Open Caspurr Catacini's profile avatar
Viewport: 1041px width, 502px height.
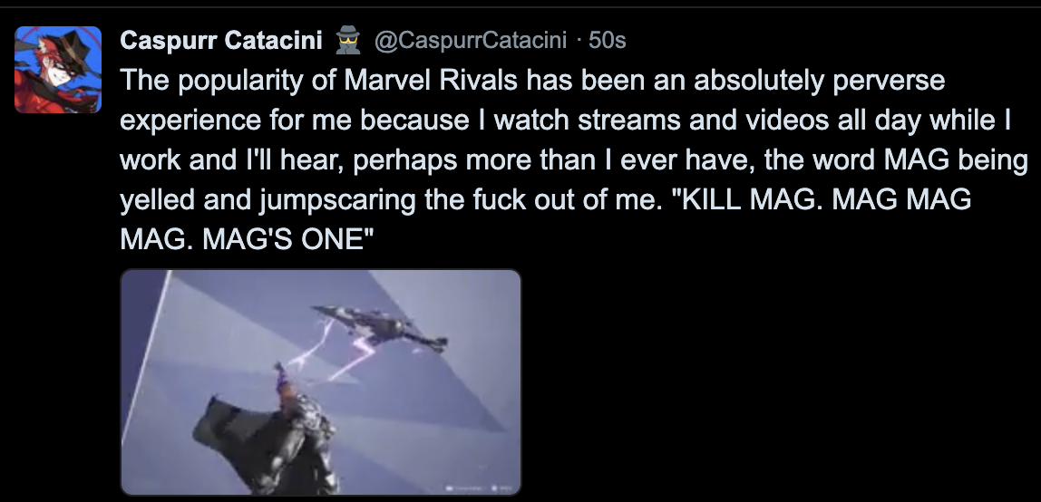pos(58,71)
